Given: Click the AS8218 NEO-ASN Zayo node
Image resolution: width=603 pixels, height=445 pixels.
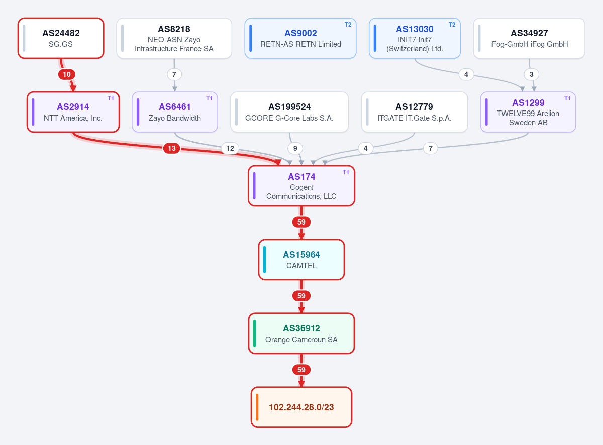Looking at the screenshot, I should (174, 38).
